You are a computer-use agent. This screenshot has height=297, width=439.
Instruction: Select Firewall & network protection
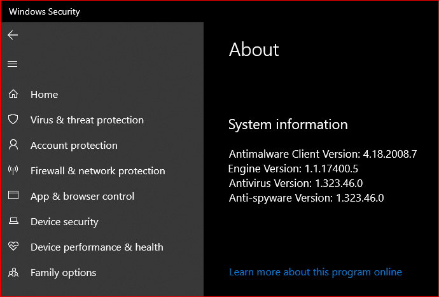click(97, 171)
